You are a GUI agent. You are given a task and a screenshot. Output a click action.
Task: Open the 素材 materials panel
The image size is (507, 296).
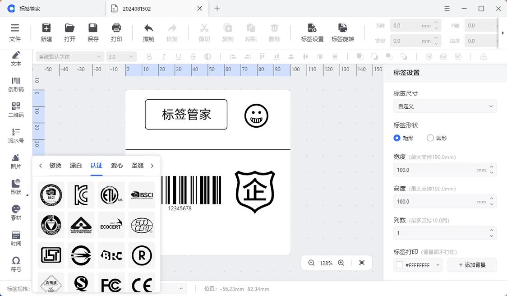click(x=16, y=213)
